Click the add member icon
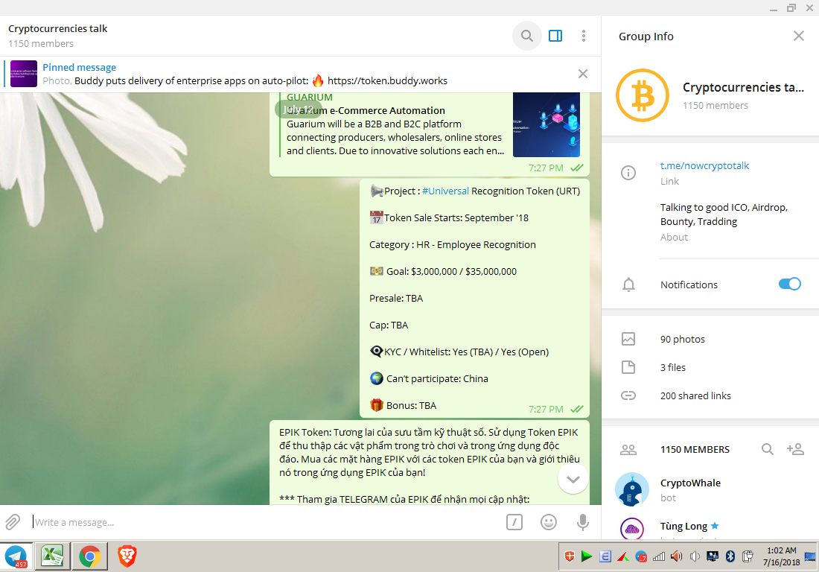Image resolution: width=819 pixels, height=572 pixels. coord(795,449)
